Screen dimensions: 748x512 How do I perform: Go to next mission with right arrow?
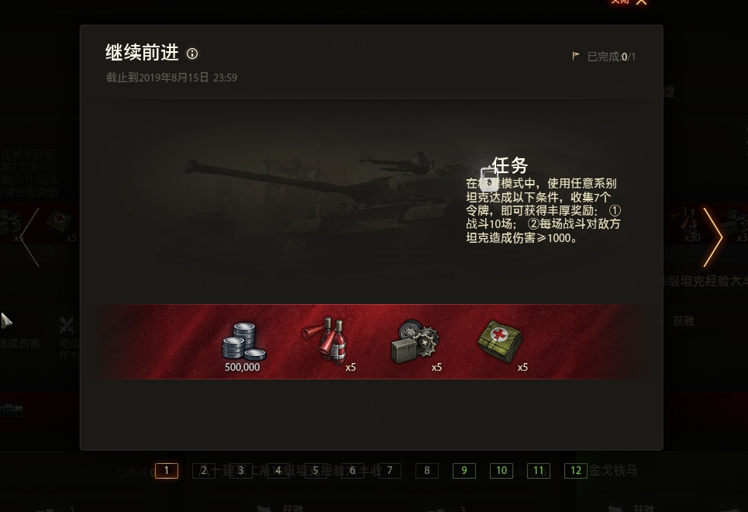(712, 237)
